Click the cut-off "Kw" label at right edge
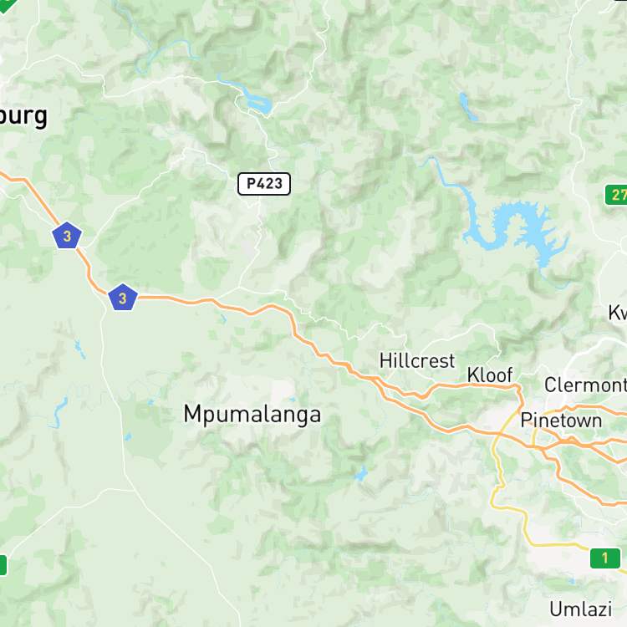 (618, 313)
